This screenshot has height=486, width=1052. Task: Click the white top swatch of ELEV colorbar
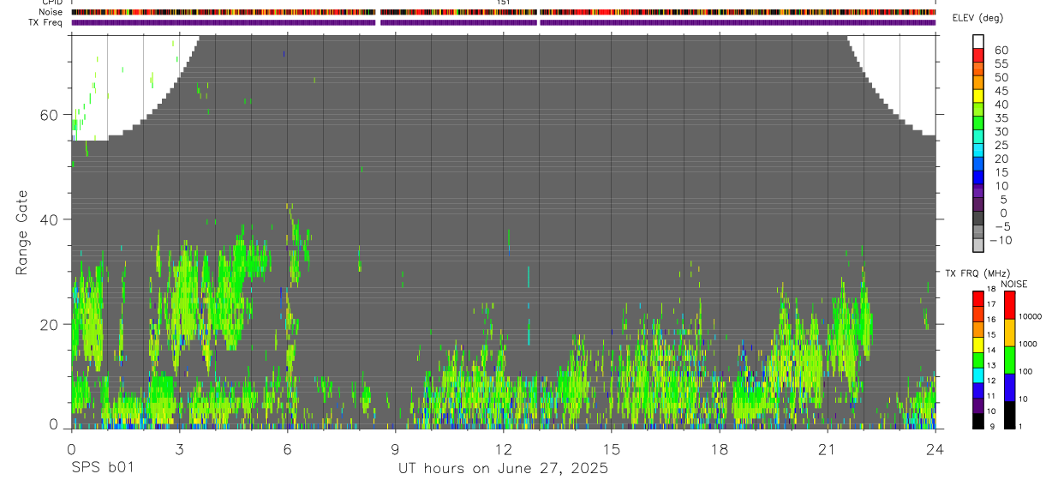pyautogui.click(x=978, y=42)
